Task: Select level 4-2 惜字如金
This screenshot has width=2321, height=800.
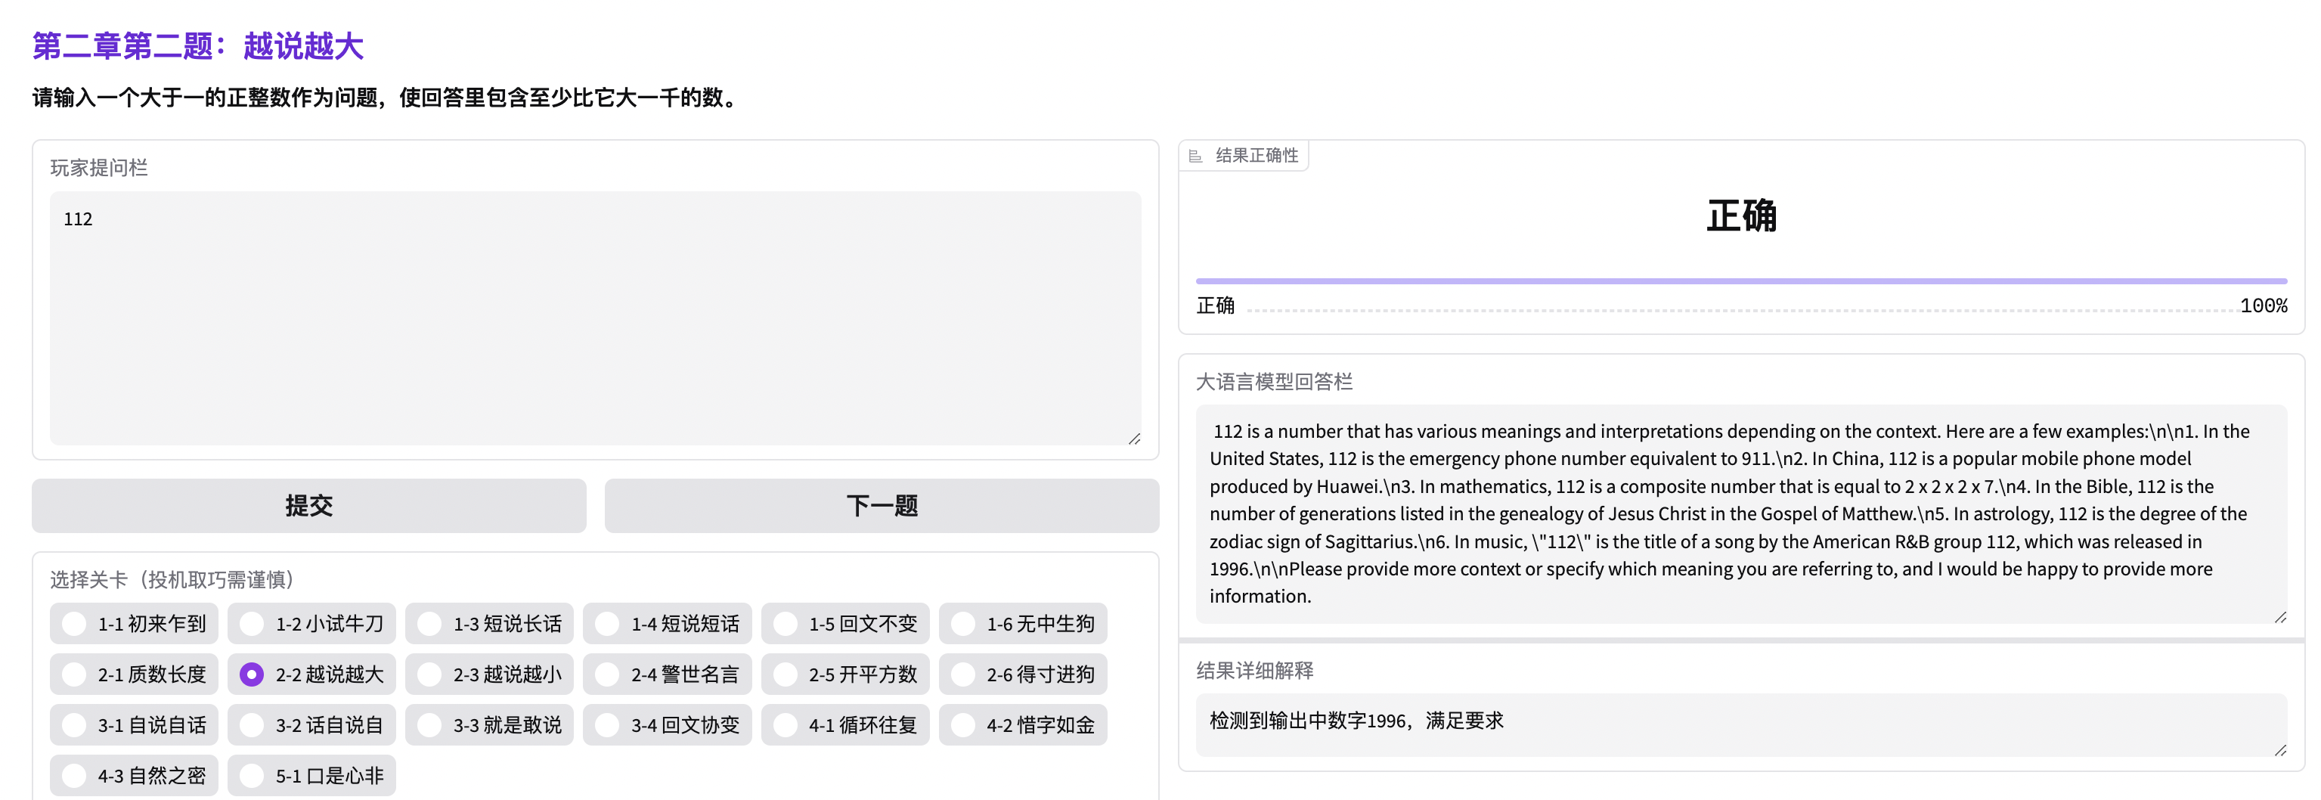Action: [x=963, y=724]
